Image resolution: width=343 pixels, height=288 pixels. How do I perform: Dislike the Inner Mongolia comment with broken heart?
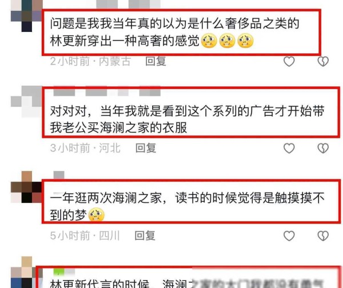323,62
